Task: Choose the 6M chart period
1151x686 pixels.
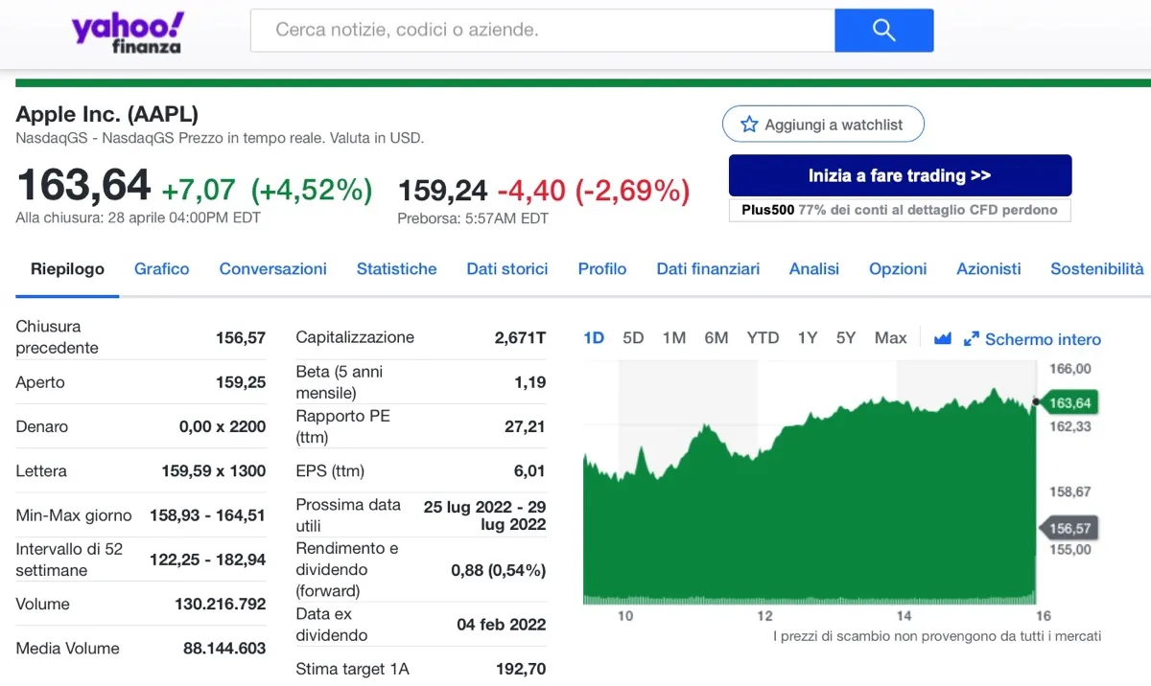Action: click(716, 338)
